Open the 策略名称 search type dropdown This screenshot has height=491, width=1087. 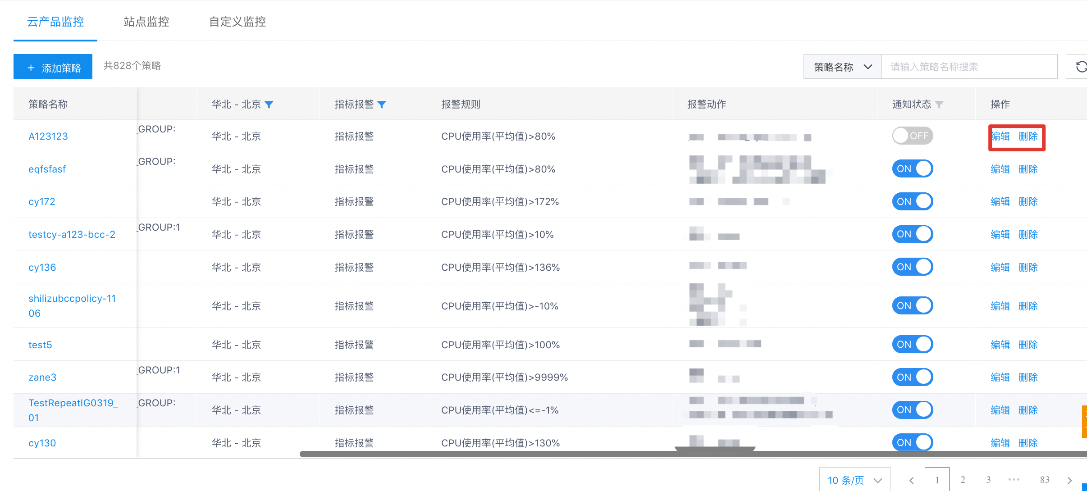tap(842, 67)
